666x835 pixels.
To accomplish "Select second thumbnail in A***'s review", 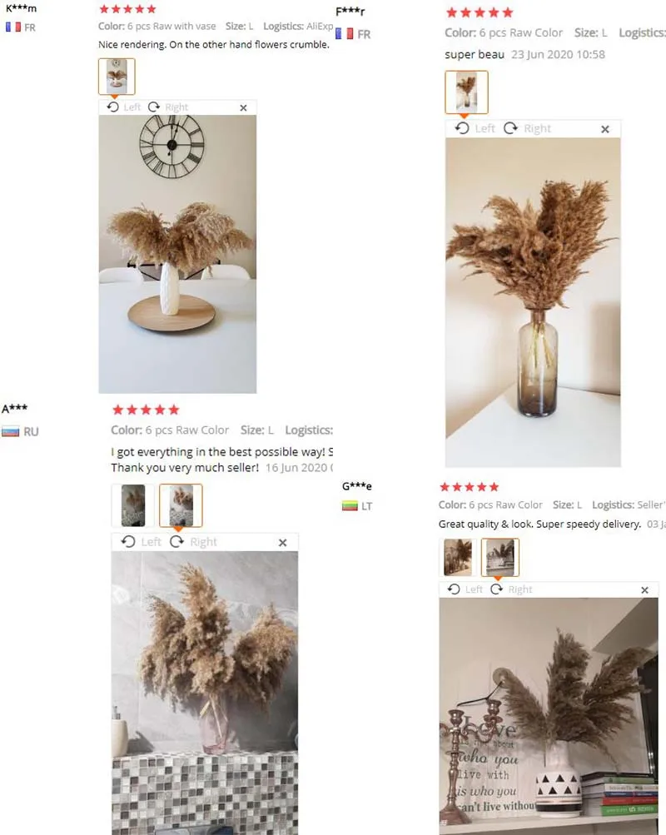I will coord(181,505).
